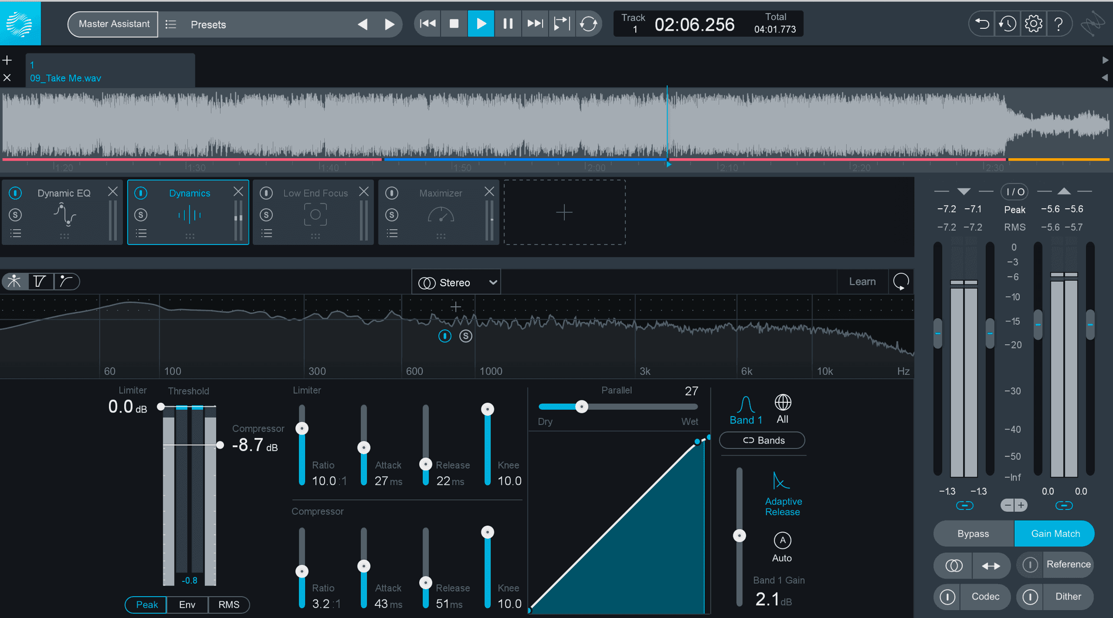This screenshot has width=1113, height=618.
Task: Select the crossover view icon
Action: [x=40, y=281]
